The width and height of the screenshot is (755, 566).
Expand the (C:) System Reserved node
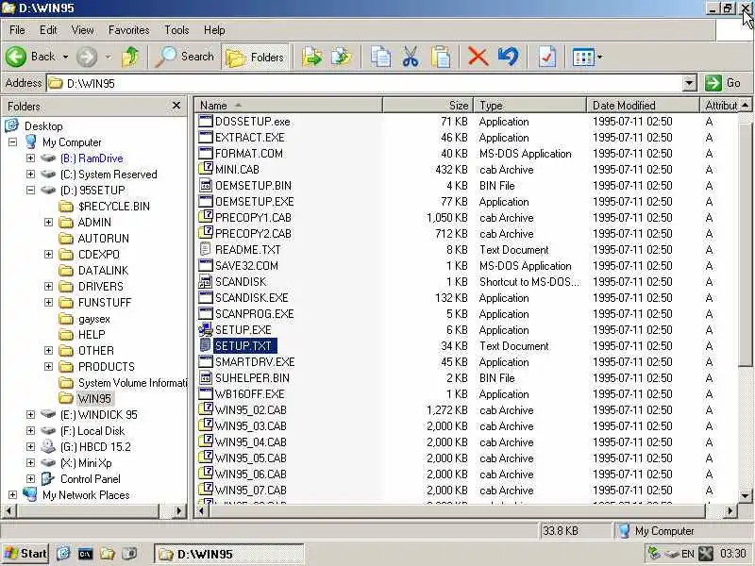coord(30,174)
